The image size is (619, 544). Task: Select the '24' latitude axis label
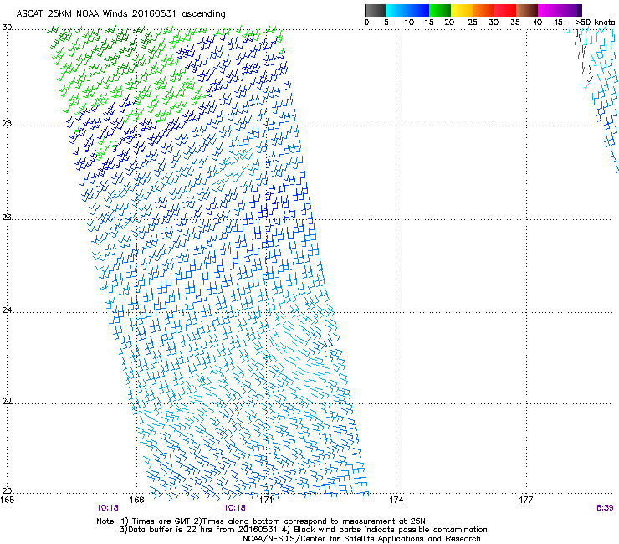(x=7, y=310)
